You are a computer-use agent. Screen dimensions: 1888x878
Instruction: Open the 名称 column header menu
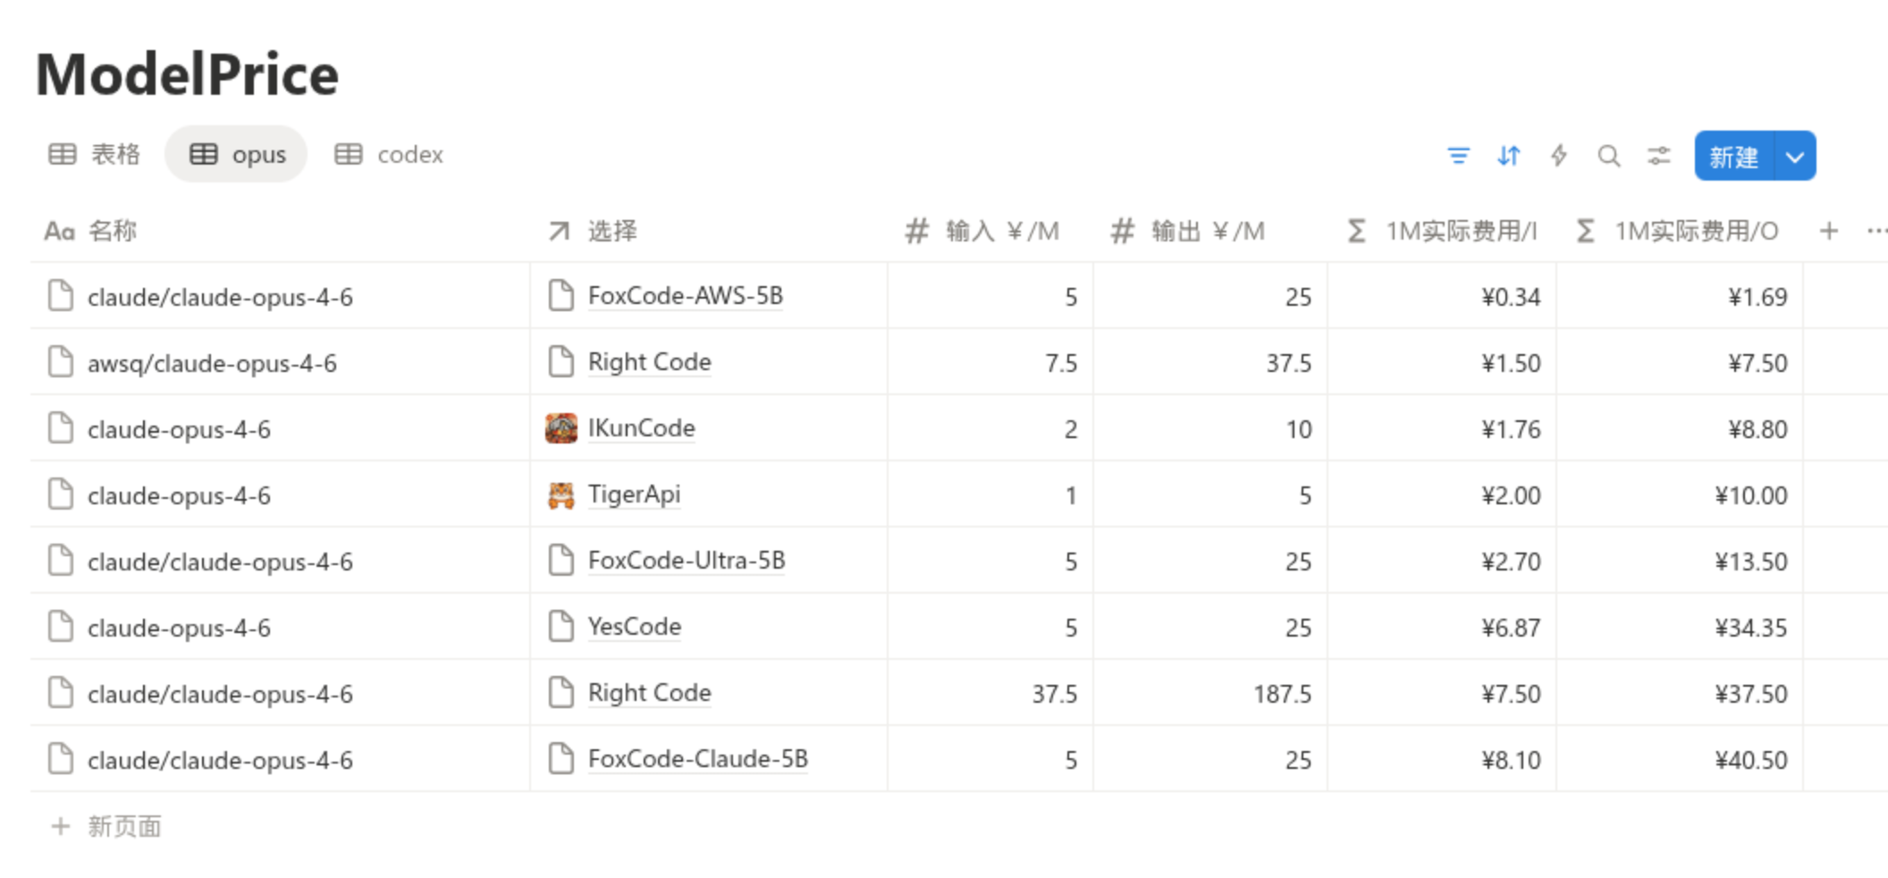tap(112, 232)
